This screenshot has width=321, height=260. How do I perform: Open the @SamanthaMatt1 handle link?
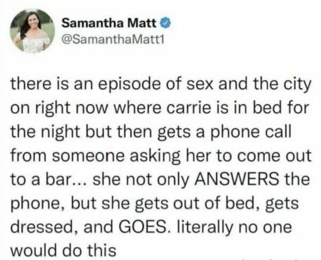[113, 40]
